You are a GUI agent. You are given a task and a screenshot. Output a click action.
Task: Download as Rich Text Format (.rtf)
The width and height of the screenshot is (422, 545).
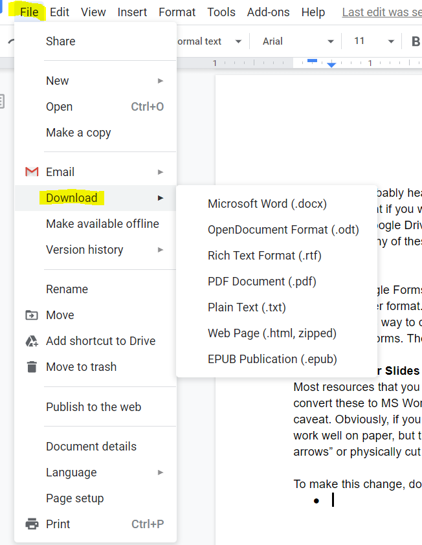click(x=277, y=256)
